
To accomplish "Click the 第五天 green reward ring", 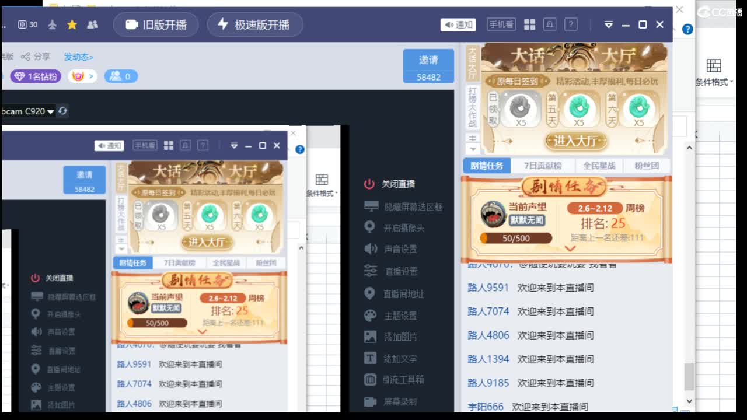I will click(x=578, y=108).
